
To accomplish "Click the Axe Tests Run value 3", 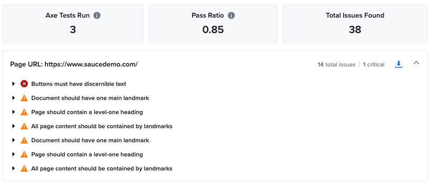I will click(x=73, y=30).
